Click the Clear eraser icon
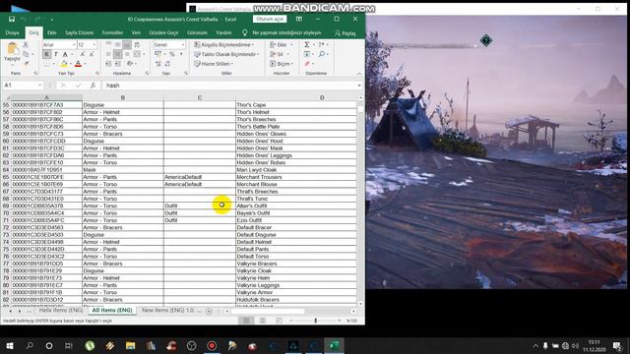This screenshot has width=630, height=354. [307, 64]
